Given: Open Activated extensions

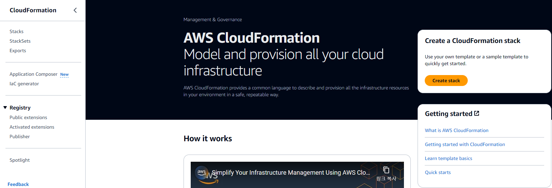Looking at the screenshot, I should [x=32, y=127].
